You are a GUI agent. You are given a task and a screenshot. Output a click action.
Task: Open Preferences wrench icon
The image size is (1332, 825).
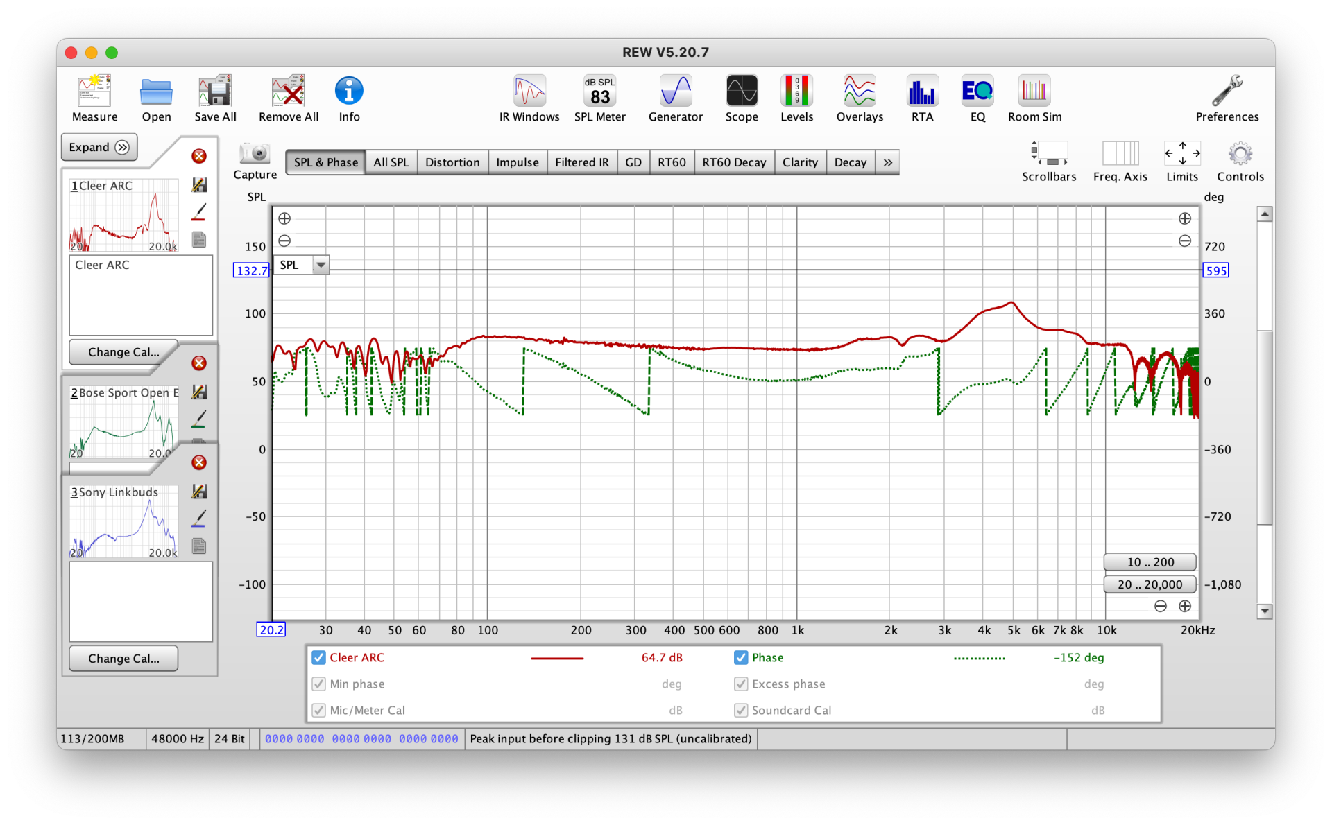pos(1227,91)
